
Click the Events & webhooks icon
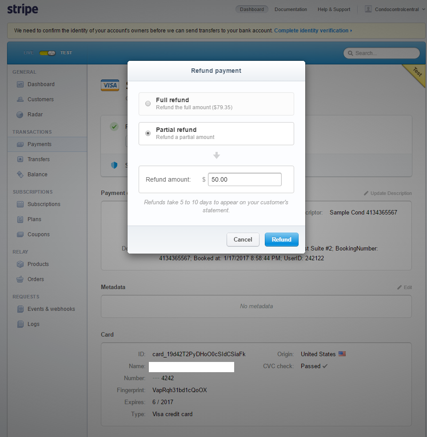(x=20, y=309)
